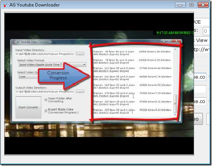212x166 pixels.
Task: Click the conversion log scrollbar down arrow
Action: point(175,115)
